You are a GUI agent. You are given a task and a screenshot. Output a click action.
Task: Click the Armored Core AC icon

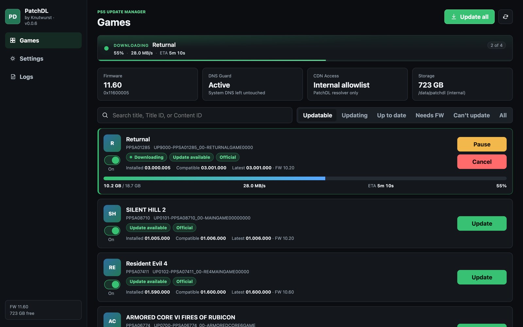point(112,320)
